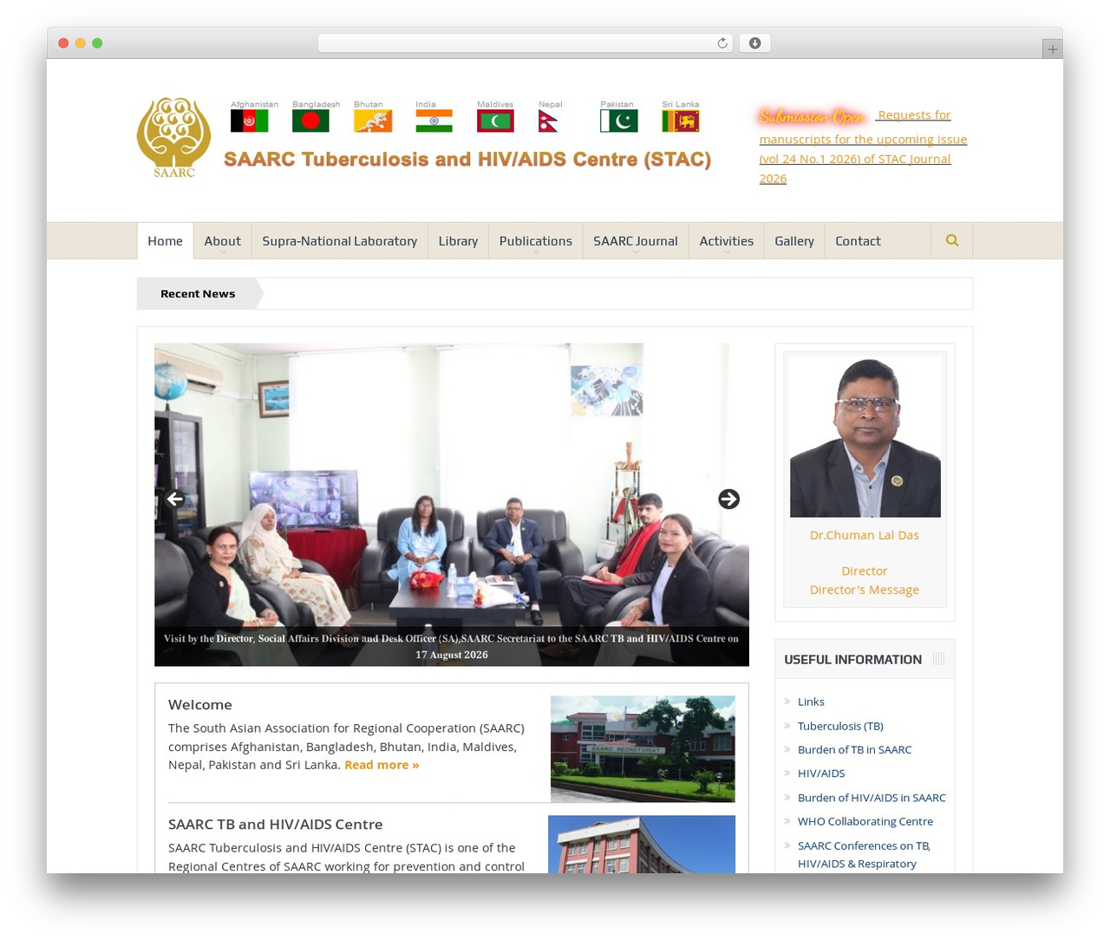The image size is (1110, 940).
Task: Click the STAC site title banner
Action: pos(467,160)
